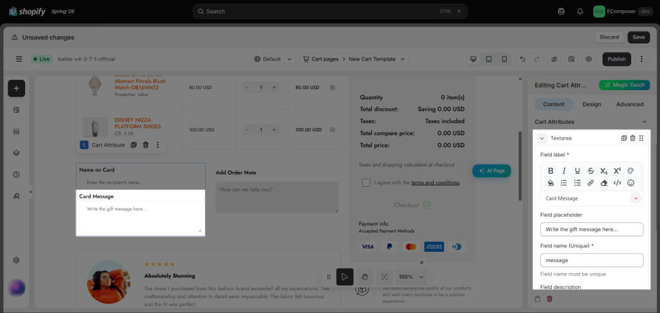Close the floating zoom toolbar
Screen dimensions: 660x313
422,262
